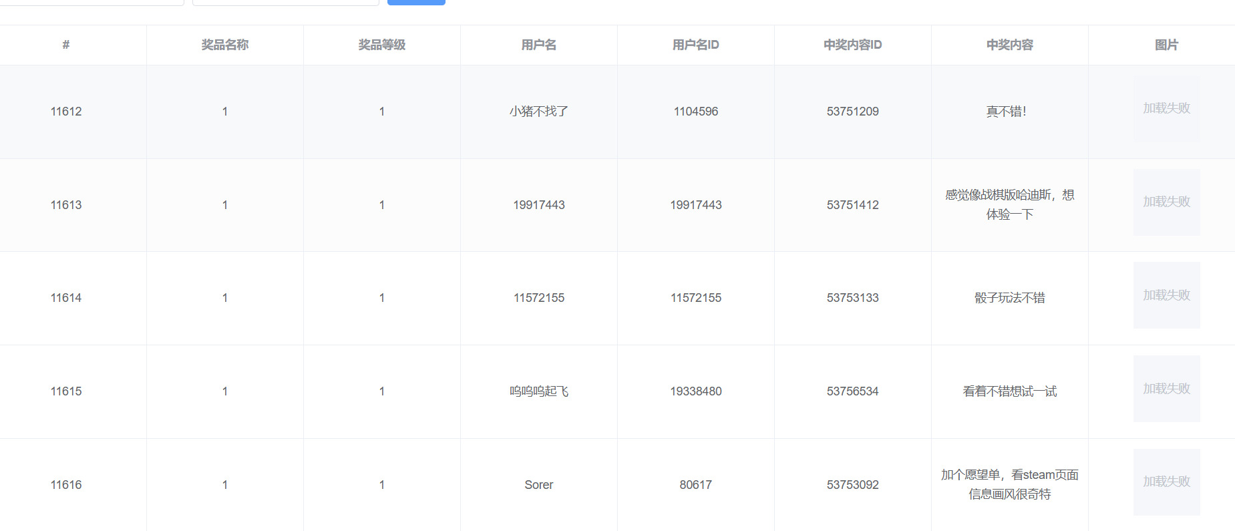Select the username cell Sorer
1235x531 pixels.
click(x=539, y=485)
